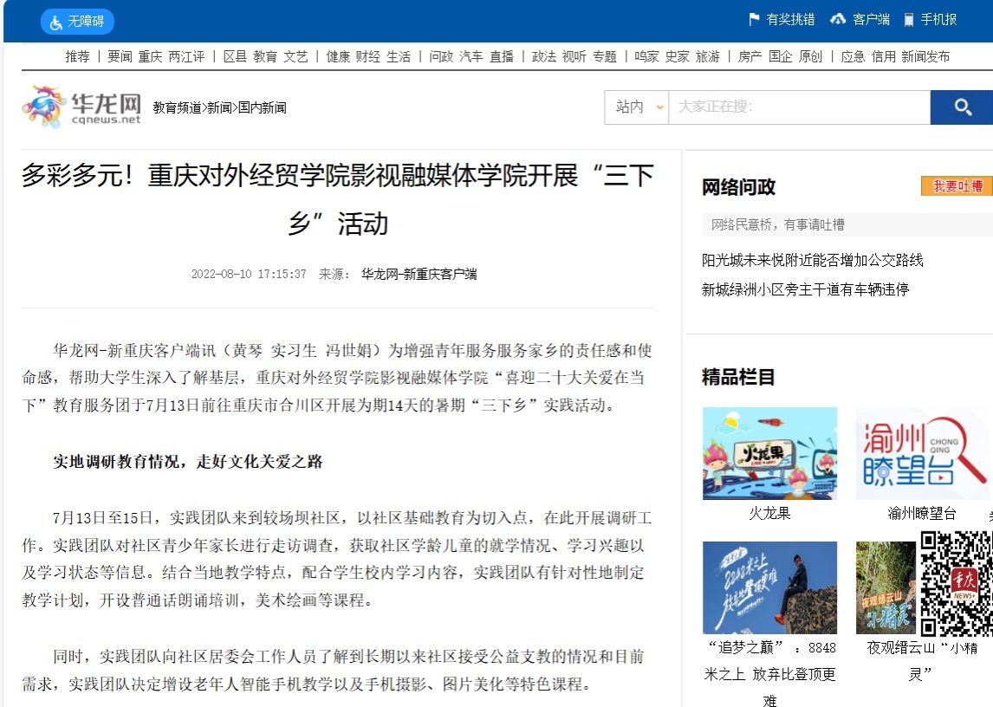Open the 教育 navigation menu item

[x=265, y=56]
